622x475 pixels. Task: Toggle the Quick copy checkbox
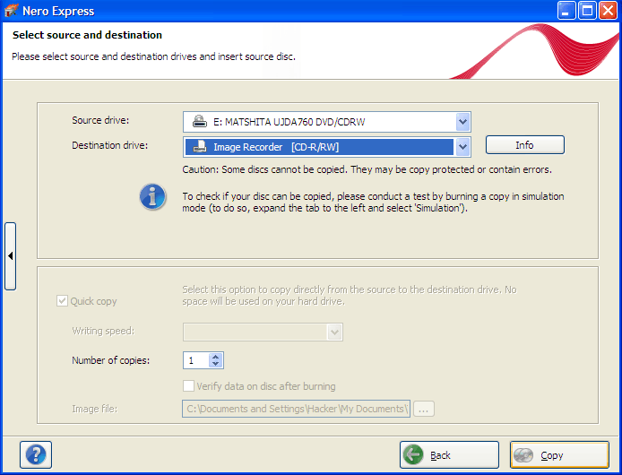pos(62,301)
